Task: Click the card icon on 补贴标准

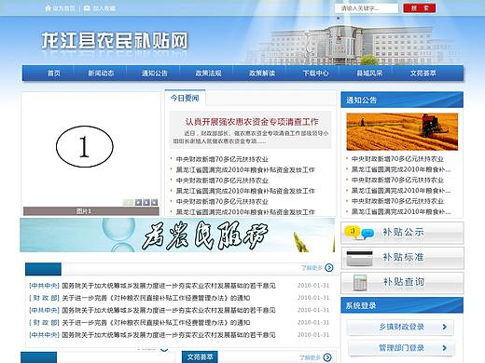Action: [359, 258]
